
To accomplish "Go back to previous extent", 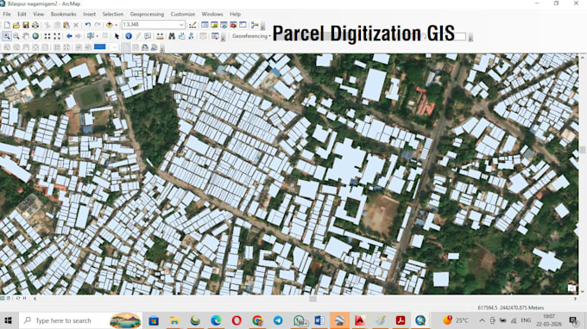I will [69, 36].
